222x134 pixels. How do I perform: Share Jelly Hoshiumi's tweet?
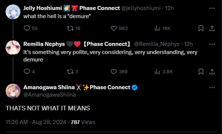pos(212,29)
